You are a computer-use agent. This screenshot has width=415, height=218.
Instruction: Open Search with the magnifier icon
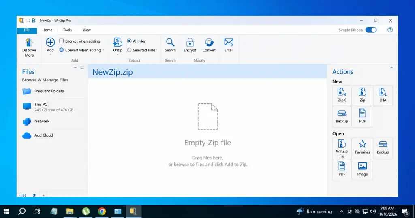[170, 42]
